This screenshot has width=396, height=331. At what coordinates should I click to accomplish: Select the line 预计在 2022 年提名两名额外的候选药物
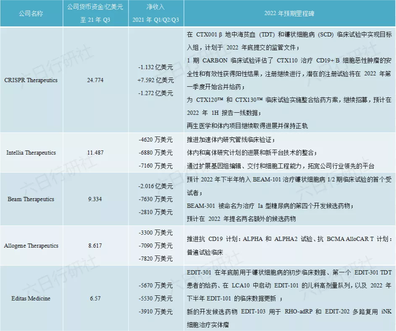pyautogui.click(x=241, y=219)
